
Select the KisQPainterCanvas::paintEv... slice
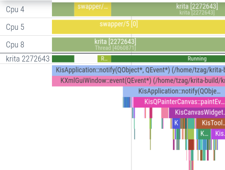pos(179,102)
